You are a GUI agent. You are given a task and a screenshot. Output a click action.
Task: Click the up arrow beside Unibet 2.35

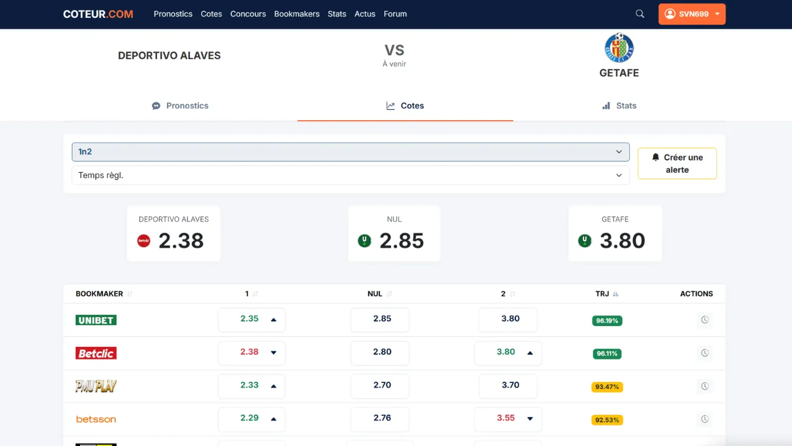point(273,320)
